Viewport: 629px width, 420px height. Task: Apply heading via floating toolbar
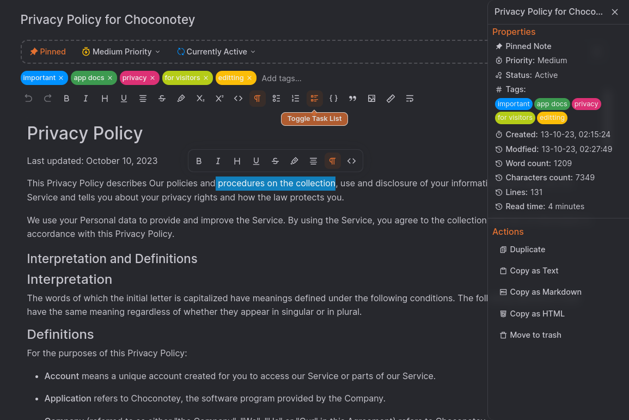tap(237, 161)
